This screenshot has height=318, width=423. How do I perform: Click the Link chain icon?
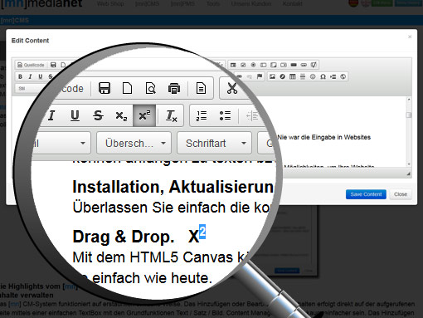click(240, 76)
